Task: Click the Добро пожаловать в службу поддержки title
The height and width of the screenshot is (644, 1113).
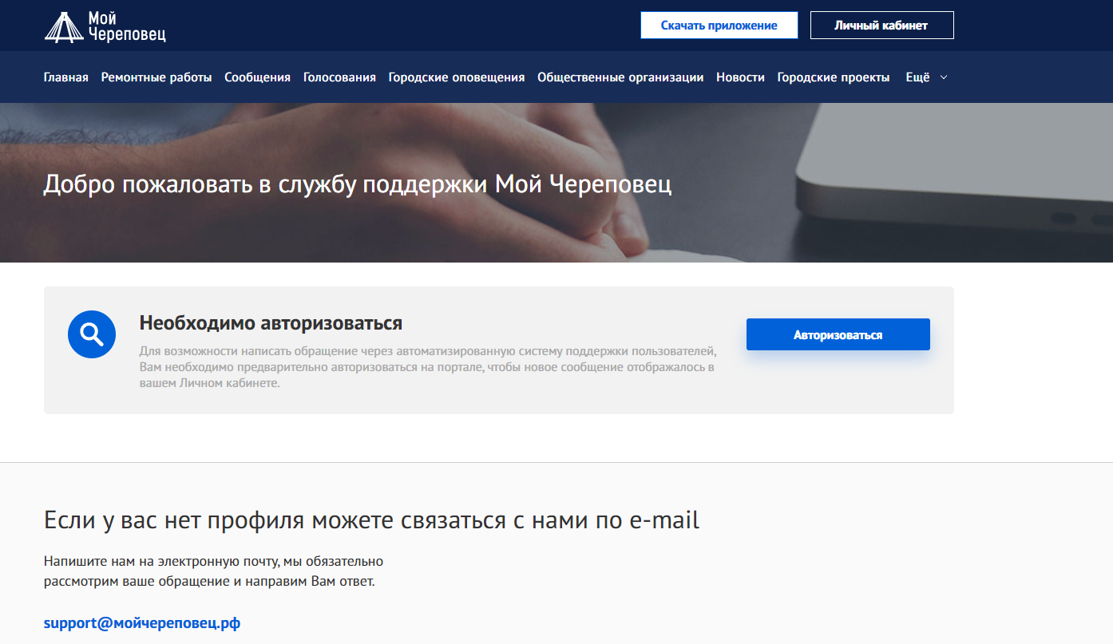Action: click(358, 184)
